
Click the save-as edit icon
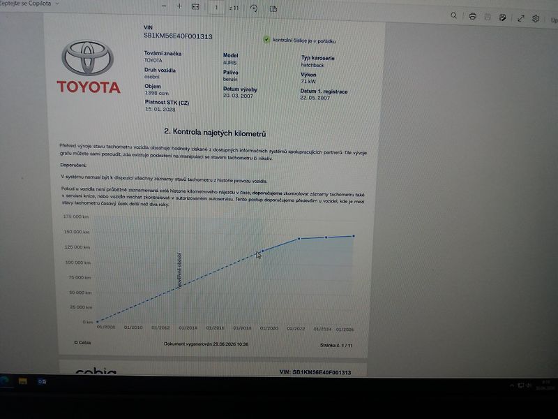(x=502, y=17)
